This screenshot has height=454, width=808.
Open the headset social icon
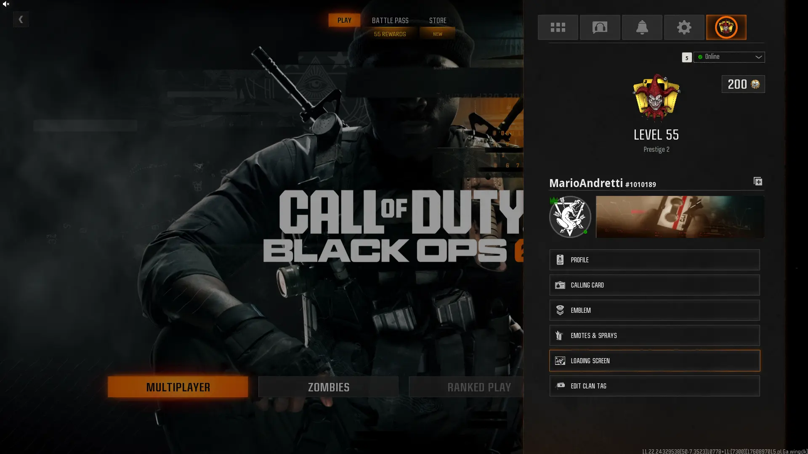coord(600,27)
